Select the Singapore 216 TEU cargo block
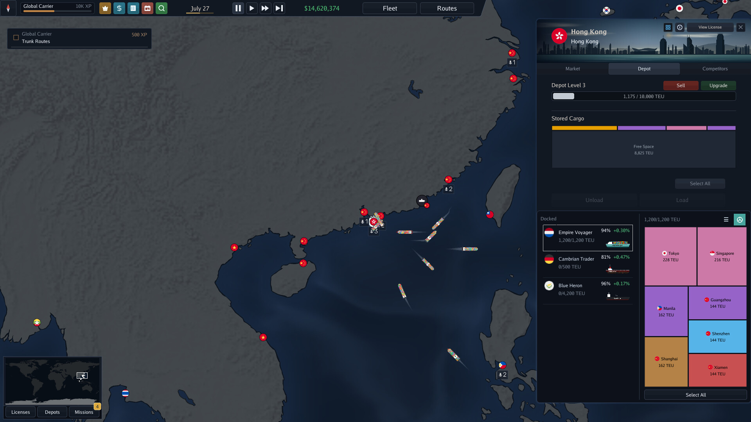 point(722,256)
